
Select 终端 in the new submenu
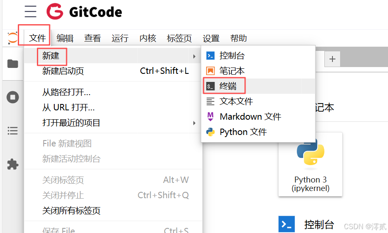click(258, 86)
